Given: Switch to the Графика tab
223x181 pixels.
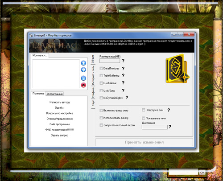Looking at the screenshot, I should (x=93, y=92).
